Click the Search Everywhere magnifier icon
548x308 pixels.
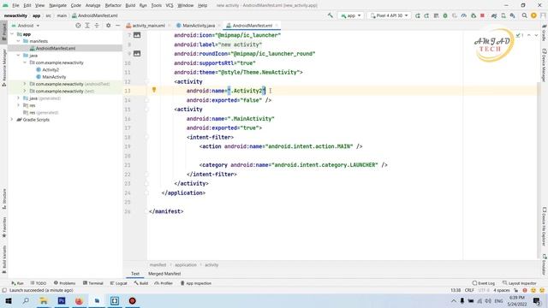[524, 15]
